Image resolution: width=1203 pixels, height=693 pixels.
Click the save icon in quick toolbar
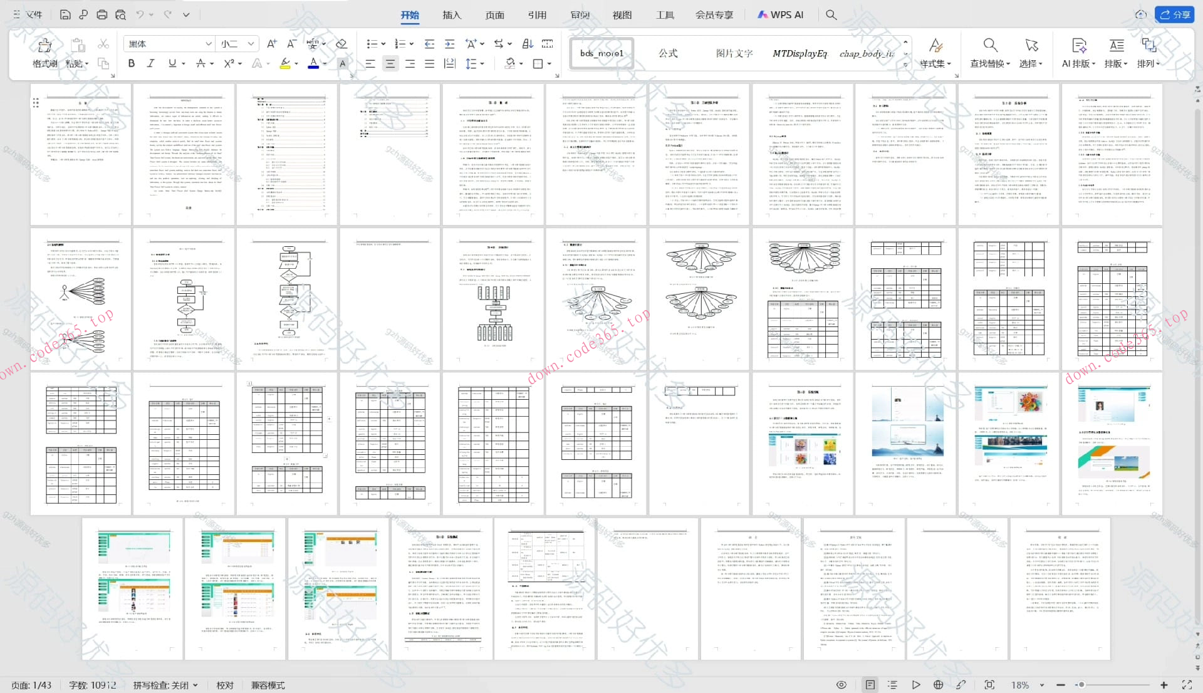(65, 14)
